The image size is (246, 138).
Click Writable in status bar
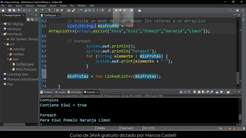click(101, 128)
